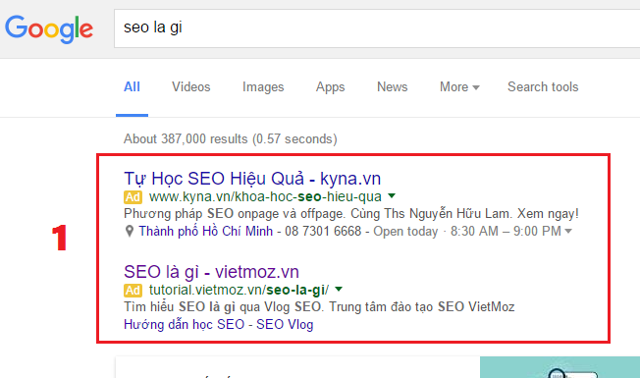
Task: Open the Apps tab
Action: point(330,87)
